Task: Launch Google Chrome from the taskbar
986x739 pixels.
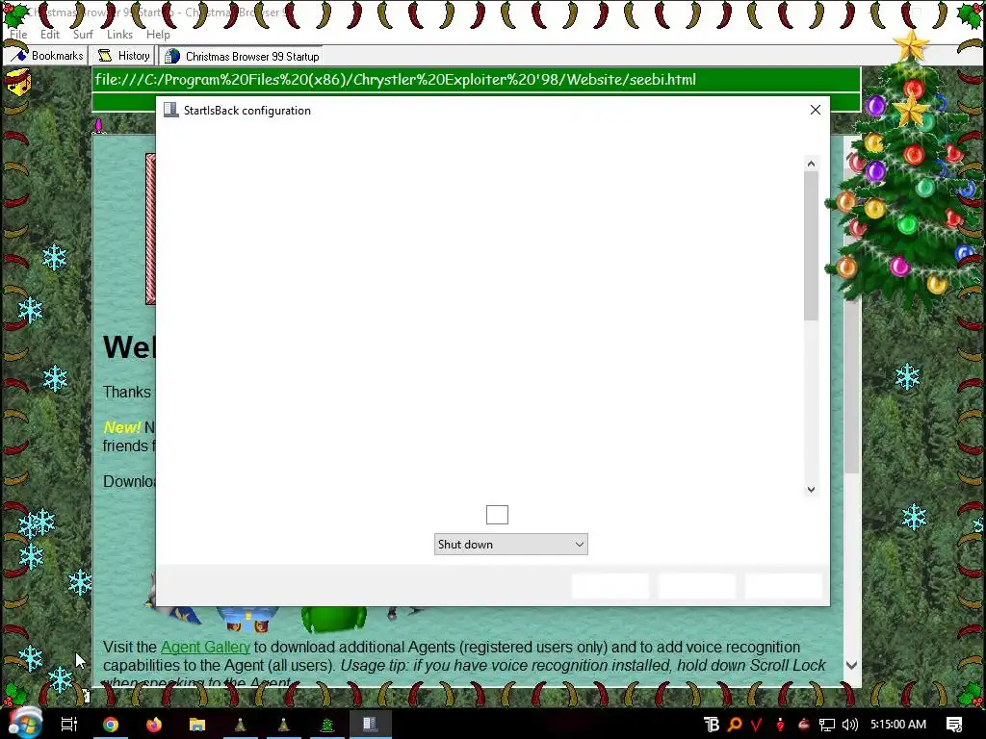Action: [x=111, y=725]
